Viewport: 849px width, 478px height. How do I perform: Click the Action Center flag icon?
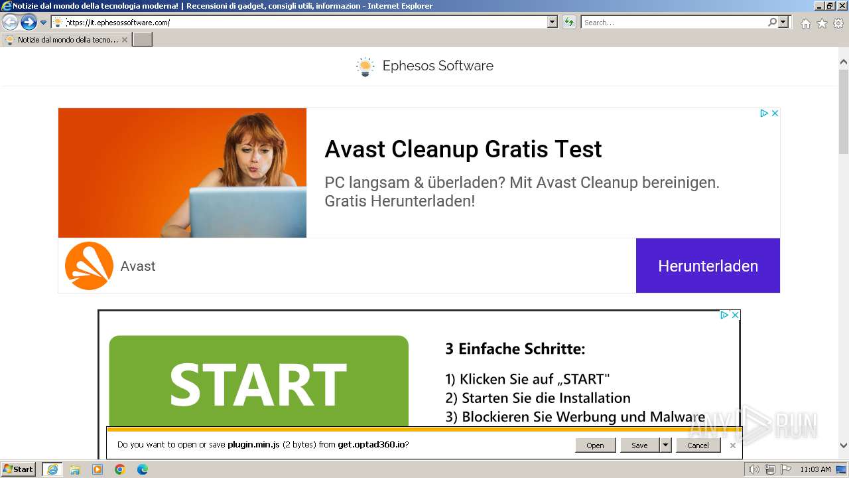785,469
